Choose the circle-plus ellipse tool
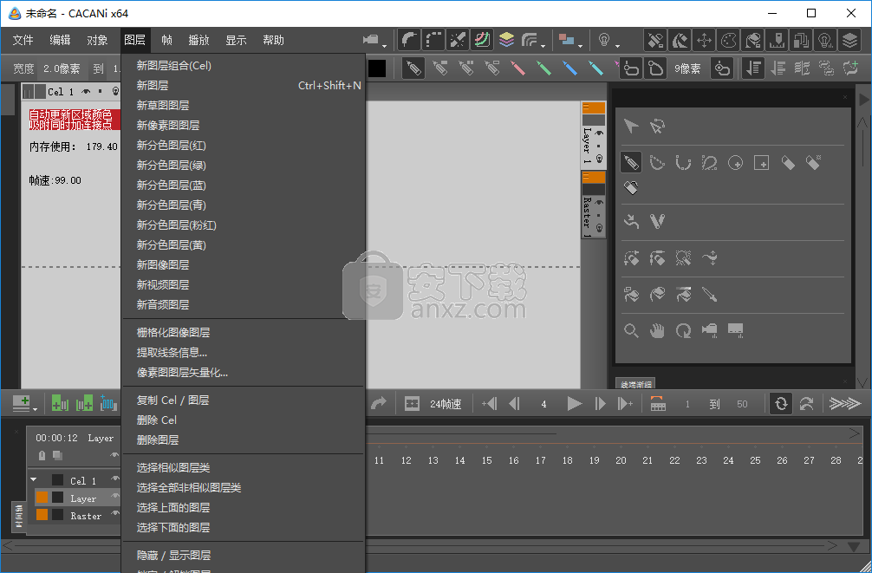 (736, 163)
